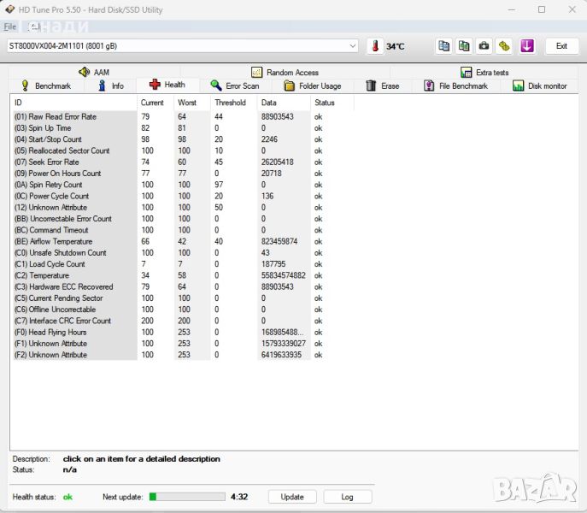Click the camera save screenshot icon
The height and width of the screenshot is (513, 587).
point(484,46)
